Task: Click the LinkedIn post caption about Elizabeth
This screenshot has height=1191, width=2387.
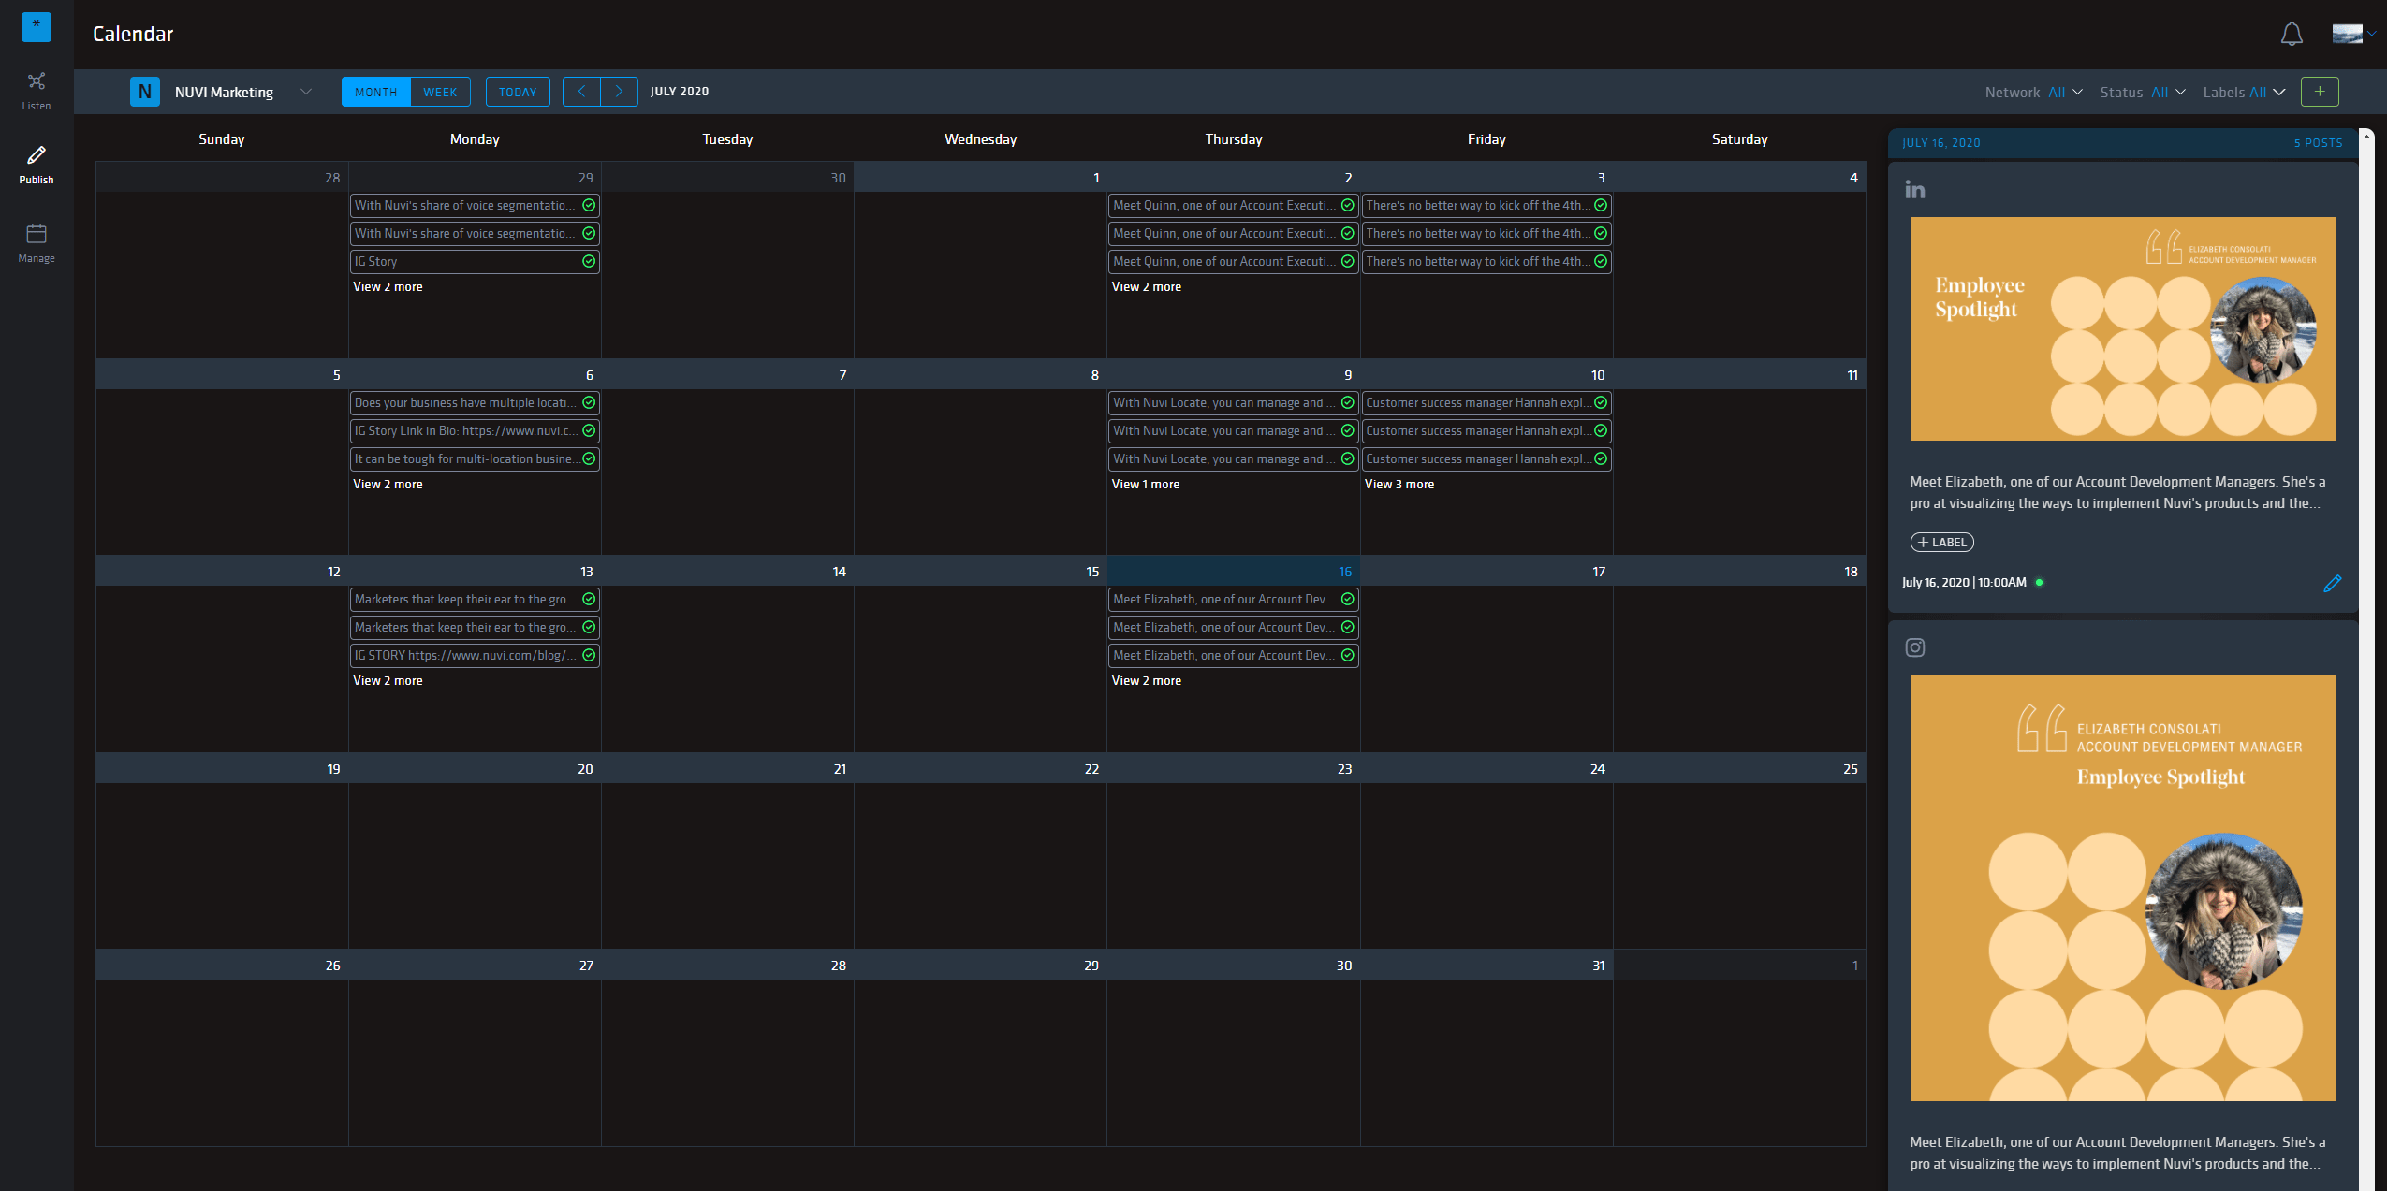Action: click(2117, 493)
